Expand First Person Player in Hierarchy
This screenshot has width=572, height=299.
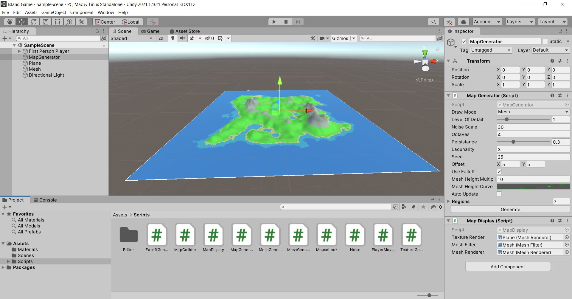pyautogui.click(x=19, y=51)
